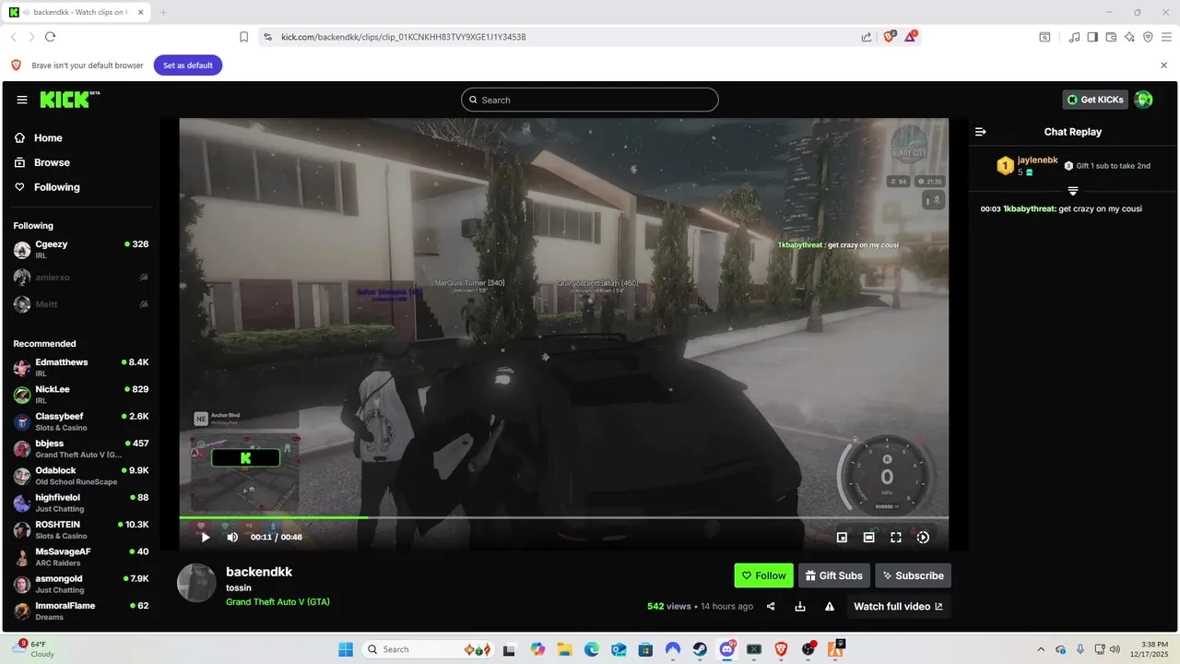Viewport: 1180px width, 664px height.
Task: Open tab search in toolbar
Action: [1044, 37]
